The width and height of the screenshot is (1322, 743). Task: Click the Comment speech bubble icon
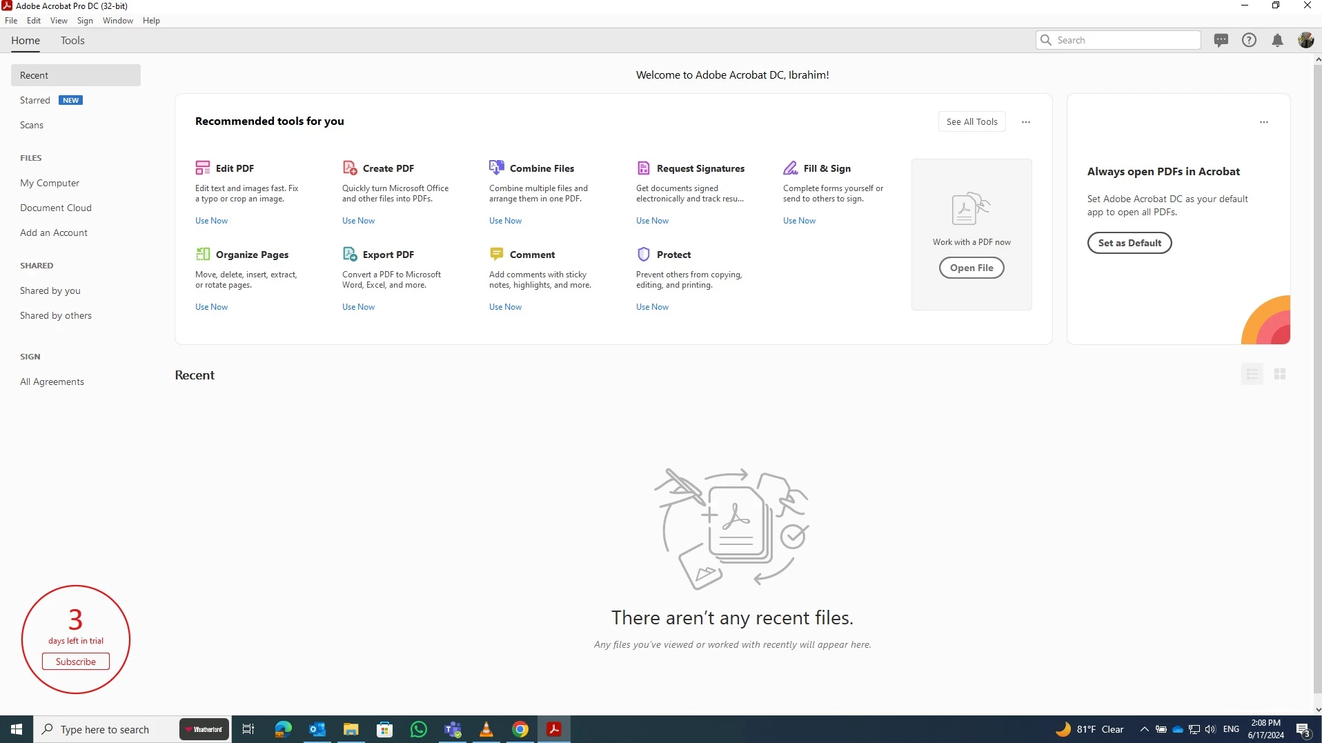point(497,254)
